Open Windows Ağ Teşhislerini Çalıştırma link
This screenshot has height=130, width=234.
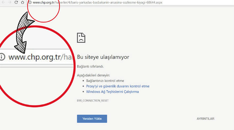112,92
